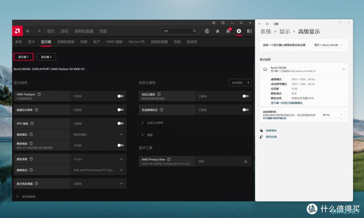The image size is (364, 218).
Task: Open the Settings hamburger menu
Action: coord(267,24)
